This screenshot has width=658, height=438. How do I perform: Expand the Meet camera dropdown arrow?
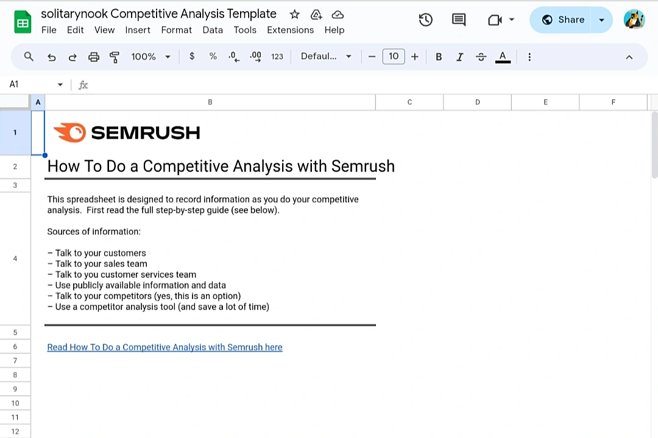[512, 19]
